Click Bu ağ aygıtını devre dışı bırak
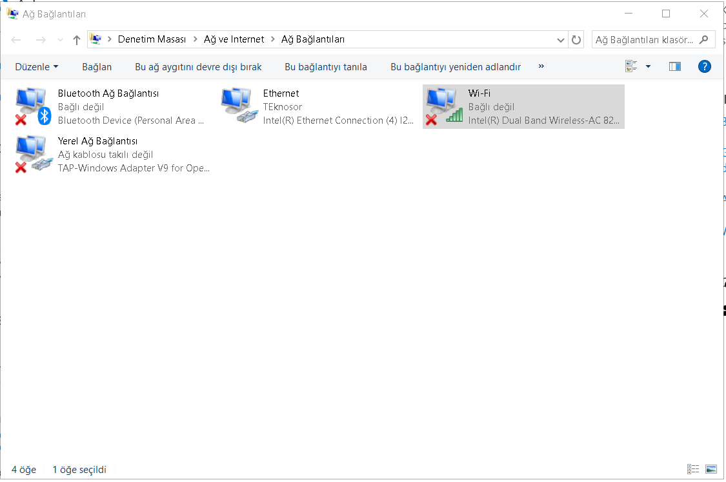Viewport: 726px width, 482px height. pos(198,67)
